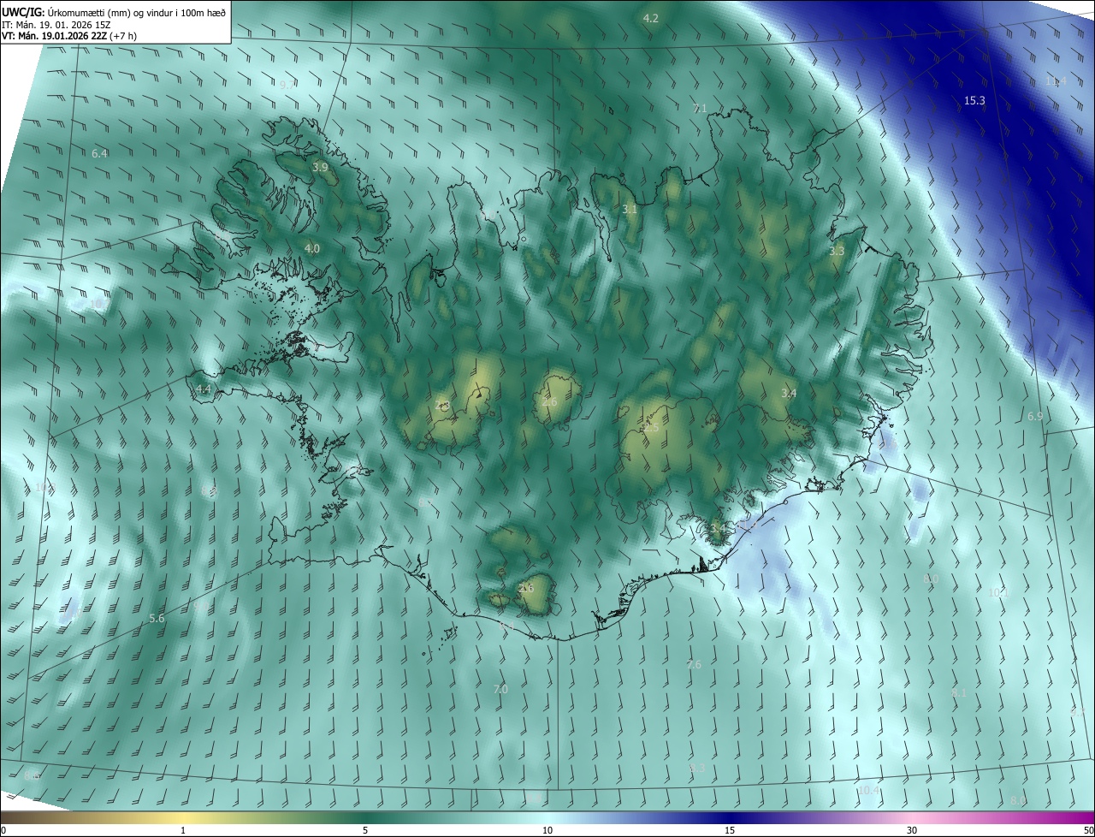Click the 10 tick on the colour scale
The height and width of the screenshot is (837, 1095).
547,830
